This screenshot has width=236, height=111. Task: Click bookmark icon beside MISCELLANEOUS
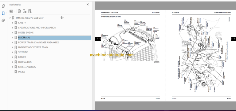[15, 67]
